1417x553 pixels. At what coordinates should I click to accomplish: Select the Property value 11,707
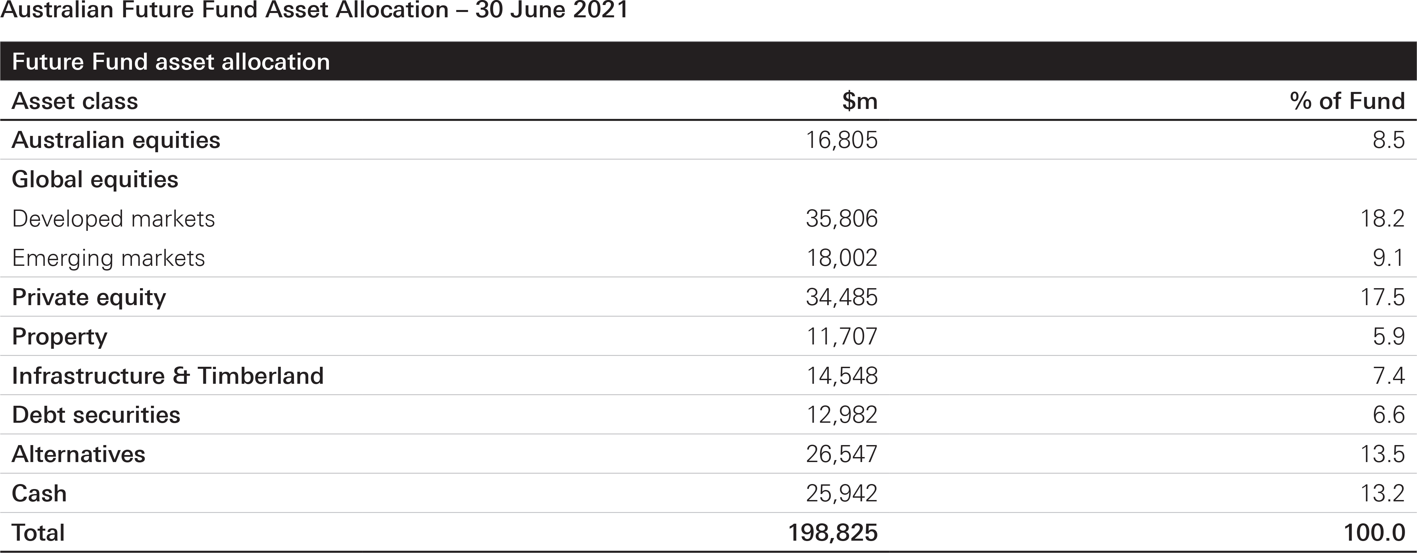point(841,336)
